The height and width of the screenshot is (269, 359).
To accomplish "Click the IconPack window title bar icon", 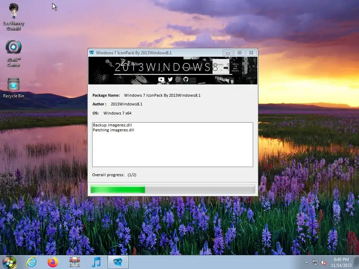I will [92, 53].
